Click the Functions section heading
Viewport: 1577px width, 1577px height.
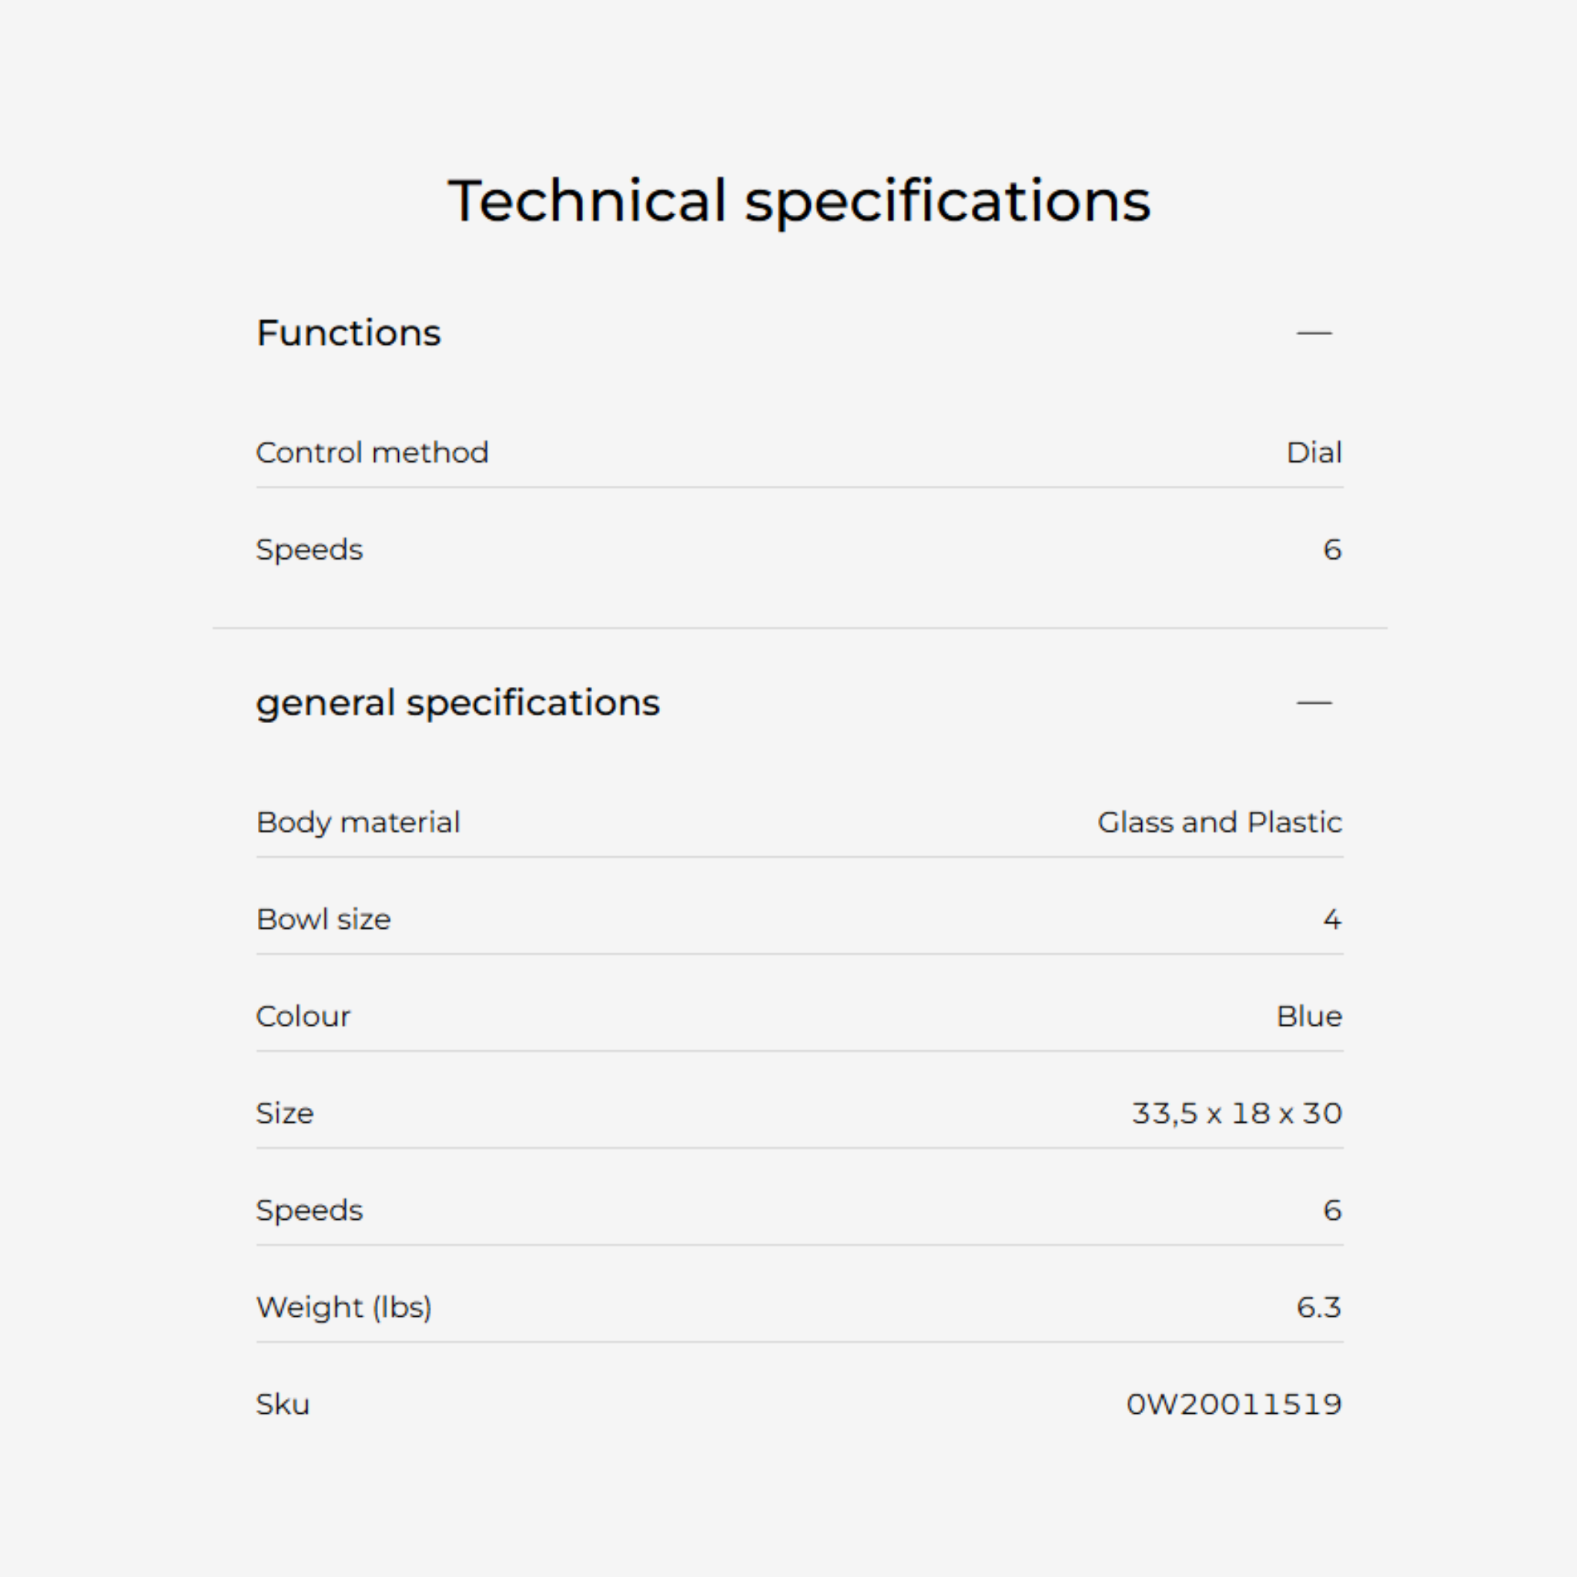pyautogui.click(x=349, y=333)
